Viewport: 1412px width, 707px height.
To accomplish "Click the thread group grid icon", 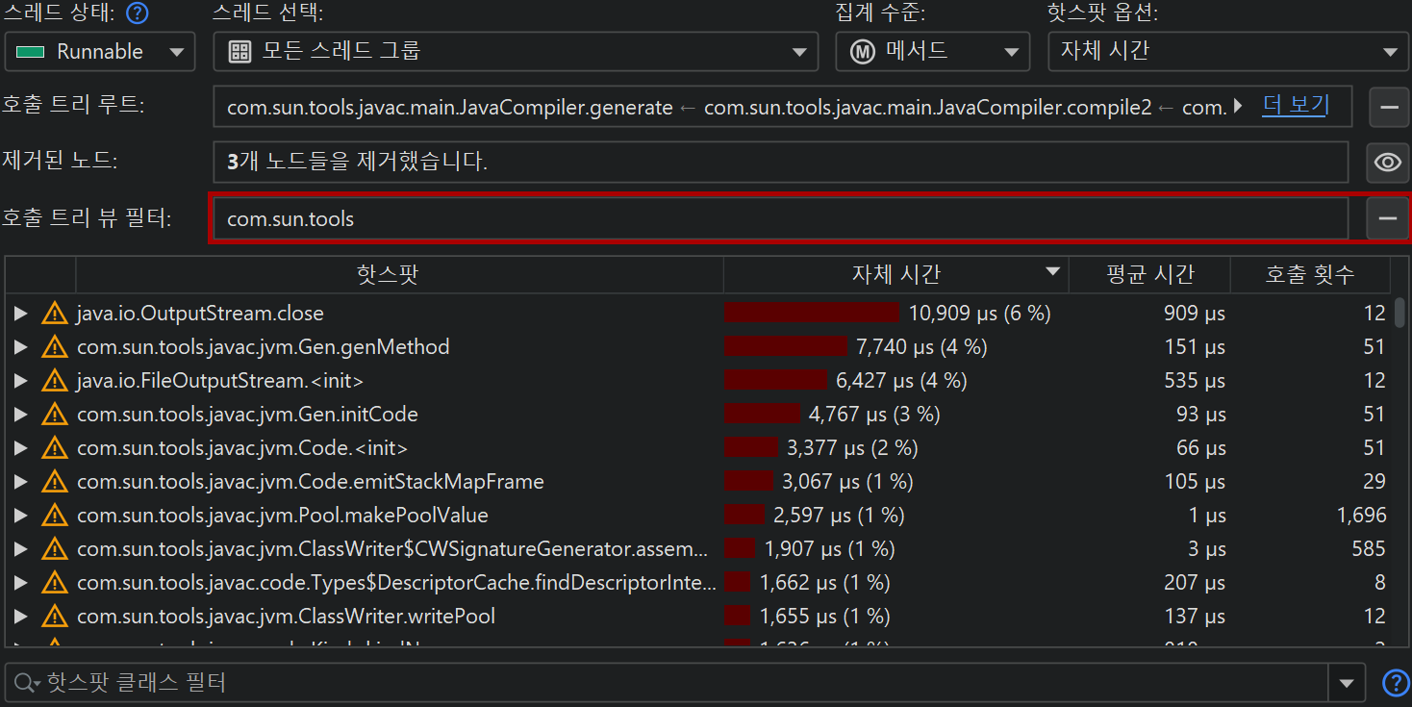I will point(240,52).
